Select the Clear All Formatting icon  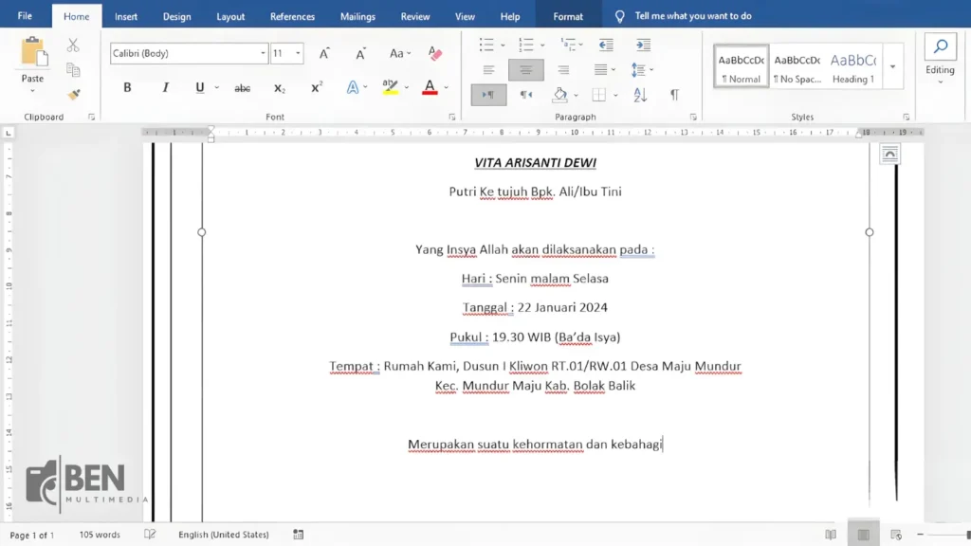coord(434,54)
